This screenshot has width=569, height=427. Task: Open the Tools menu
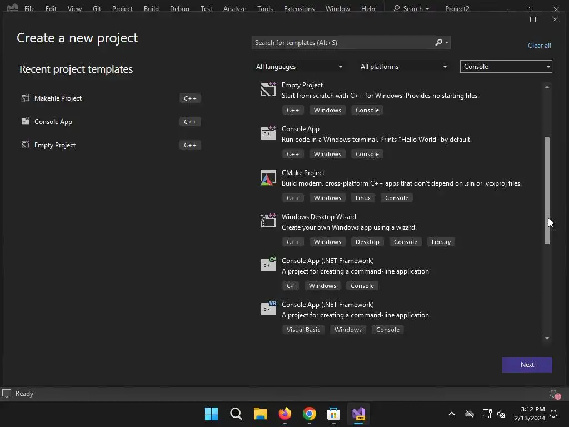(265, 8)
